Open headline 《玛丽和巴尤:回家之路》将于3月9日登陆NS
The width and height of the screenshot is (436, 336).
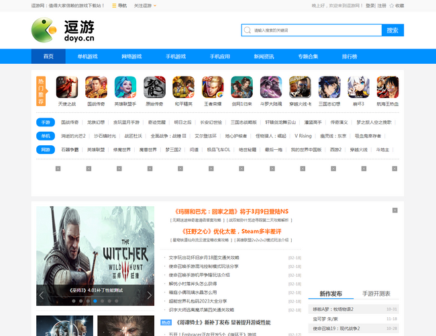[231, 212]
